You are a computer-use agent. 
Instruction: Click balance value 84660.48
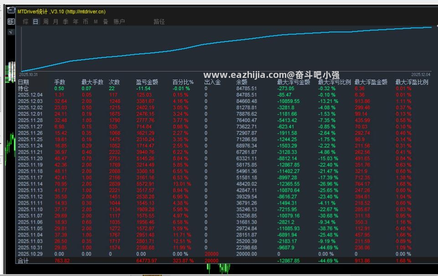(247, 101)
